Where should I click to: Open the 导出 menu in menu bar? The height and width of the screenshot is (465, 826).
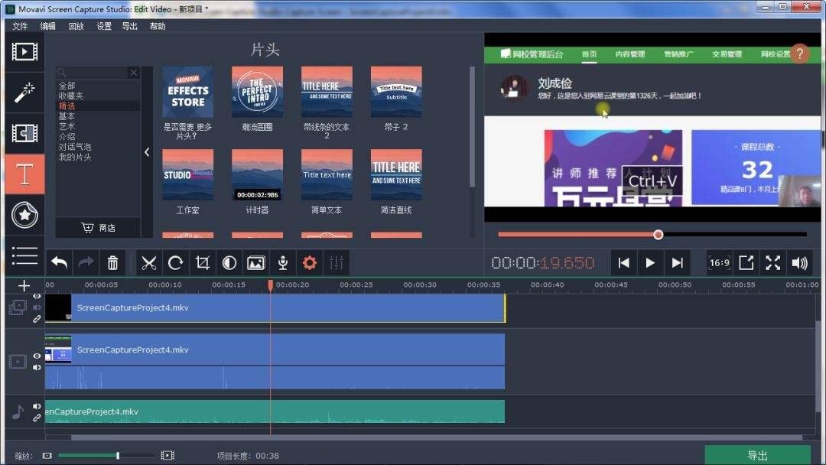(x=130, y=26)
